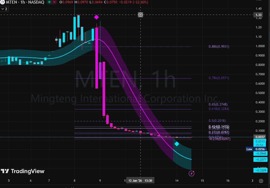270x188 pixels.
Task: Click the green market status dot
Action: [49, 2]
